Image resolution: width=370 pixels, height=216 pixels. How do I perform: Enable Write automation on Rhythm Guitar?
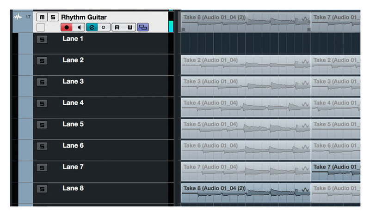(x=130, y=27)
